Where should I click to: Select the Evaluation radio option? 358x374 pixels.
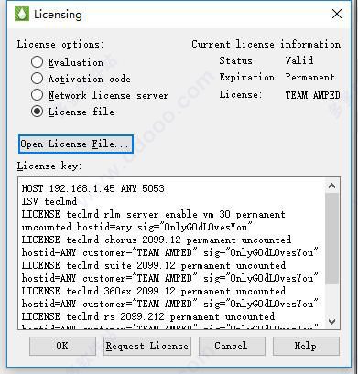(x=37, y=62)
